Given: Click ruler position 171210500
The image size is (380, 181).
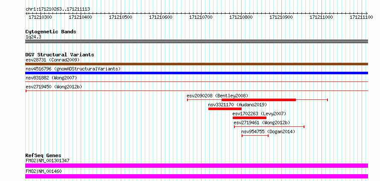Looking at the screenshot, I should coord(121,17).
